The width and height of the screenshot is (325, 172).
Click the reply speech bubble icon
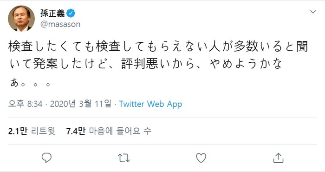pyautogui.click(x=46, y=158)
